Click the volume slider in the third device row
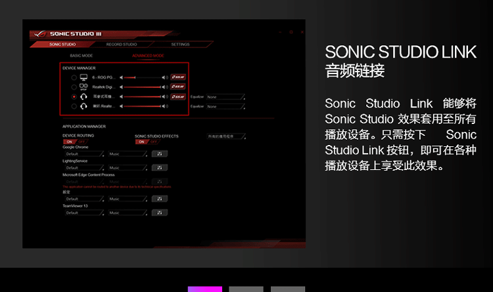This screenshot has height=292, width=493. click(x=143, y=96)
